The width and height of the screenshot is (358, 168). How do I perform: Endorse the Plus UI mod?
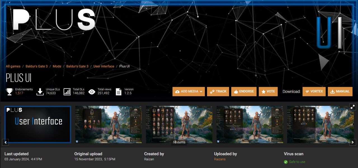[x=244, y=92]
